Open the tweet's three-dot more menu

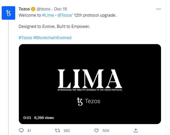pyautogui.click(x=158, y=9)
